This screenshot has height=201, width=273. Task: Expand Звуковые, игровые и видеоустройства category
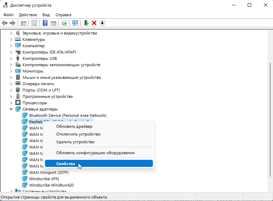tap(11, 33)
